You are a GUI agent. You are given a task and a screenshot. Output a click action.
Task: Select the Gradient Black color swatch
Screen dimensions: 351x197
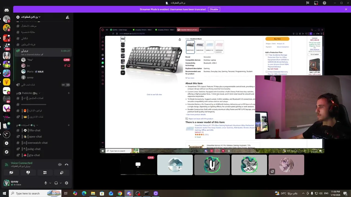pos(190,47)
